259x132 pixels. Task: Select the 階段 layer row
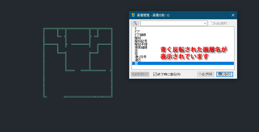point(183,38)
